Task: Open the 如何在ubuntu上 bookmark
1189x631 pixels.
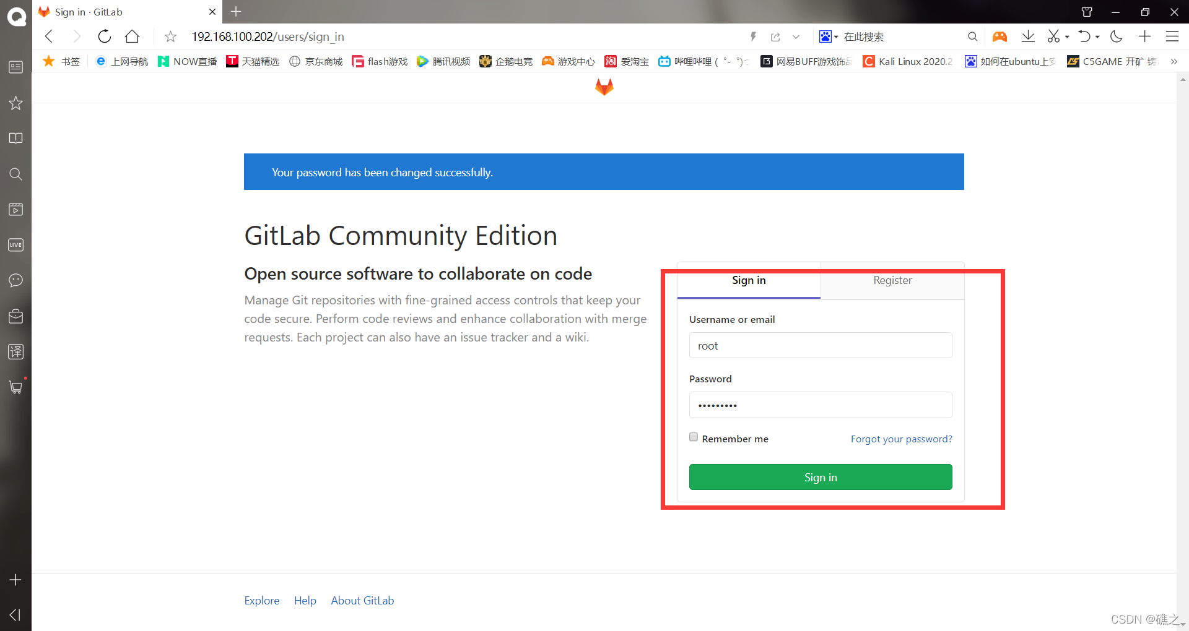Action: (x=1011, y=61)
